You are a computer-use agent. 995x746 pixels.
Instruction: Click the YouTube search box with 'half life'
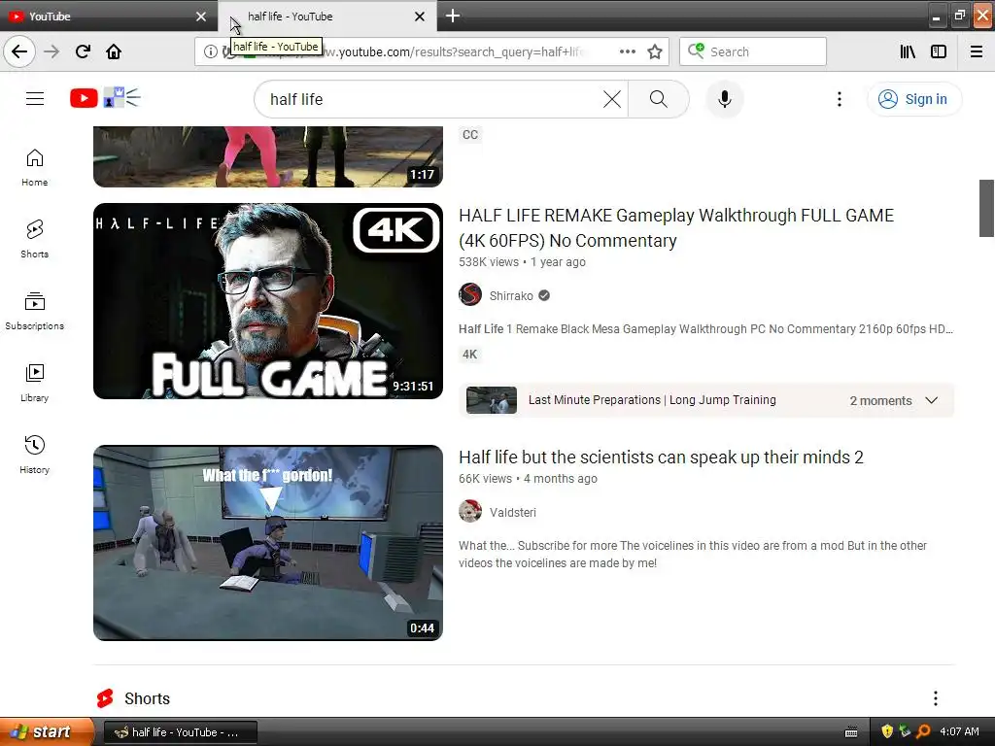tap(431, 99)
